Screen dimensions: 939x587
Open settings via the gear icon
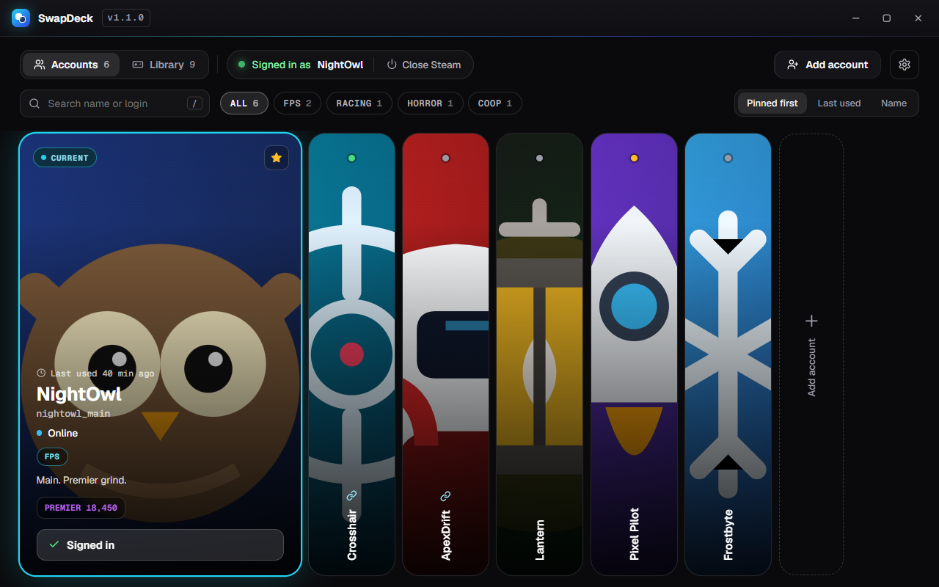[905, 65]
